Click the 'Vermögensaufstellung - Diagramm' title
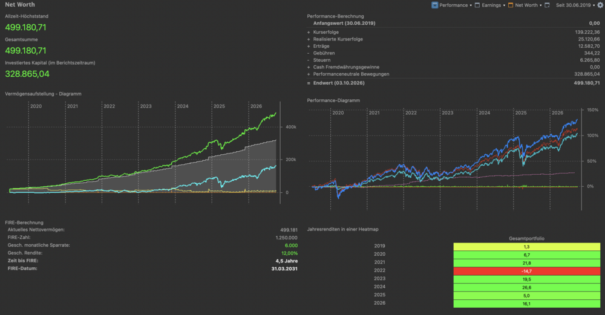This screenshot has height=315, width=605. click(43, 94)
